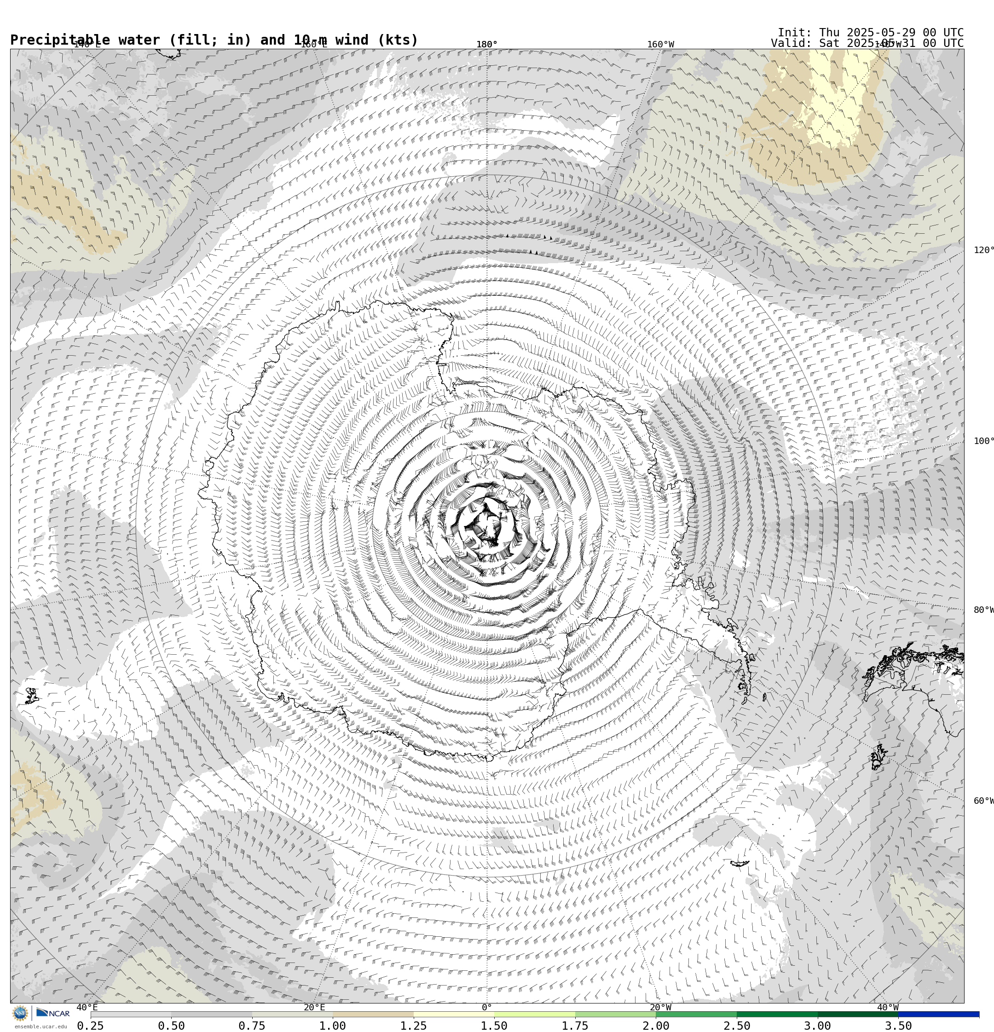Click the 2.00 colorbar tick label
Image resolution: width=994 pixels, height=1032 pixels.
point(656,1026)
